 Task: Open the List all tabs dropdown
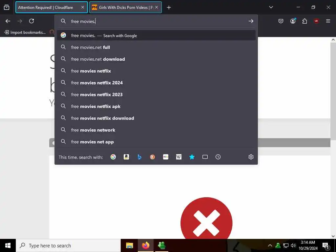click(271, 7)
